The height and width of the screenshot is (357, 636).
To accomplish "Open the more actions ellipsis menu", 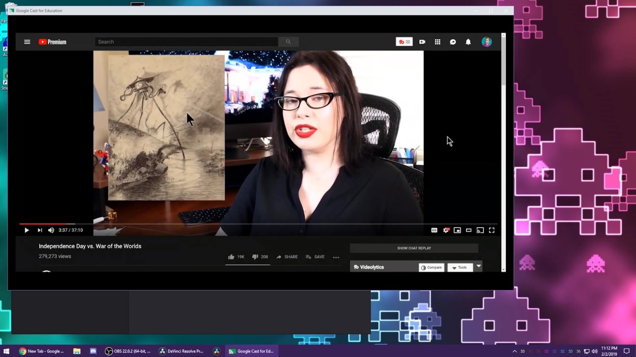I will coord(336,257).
